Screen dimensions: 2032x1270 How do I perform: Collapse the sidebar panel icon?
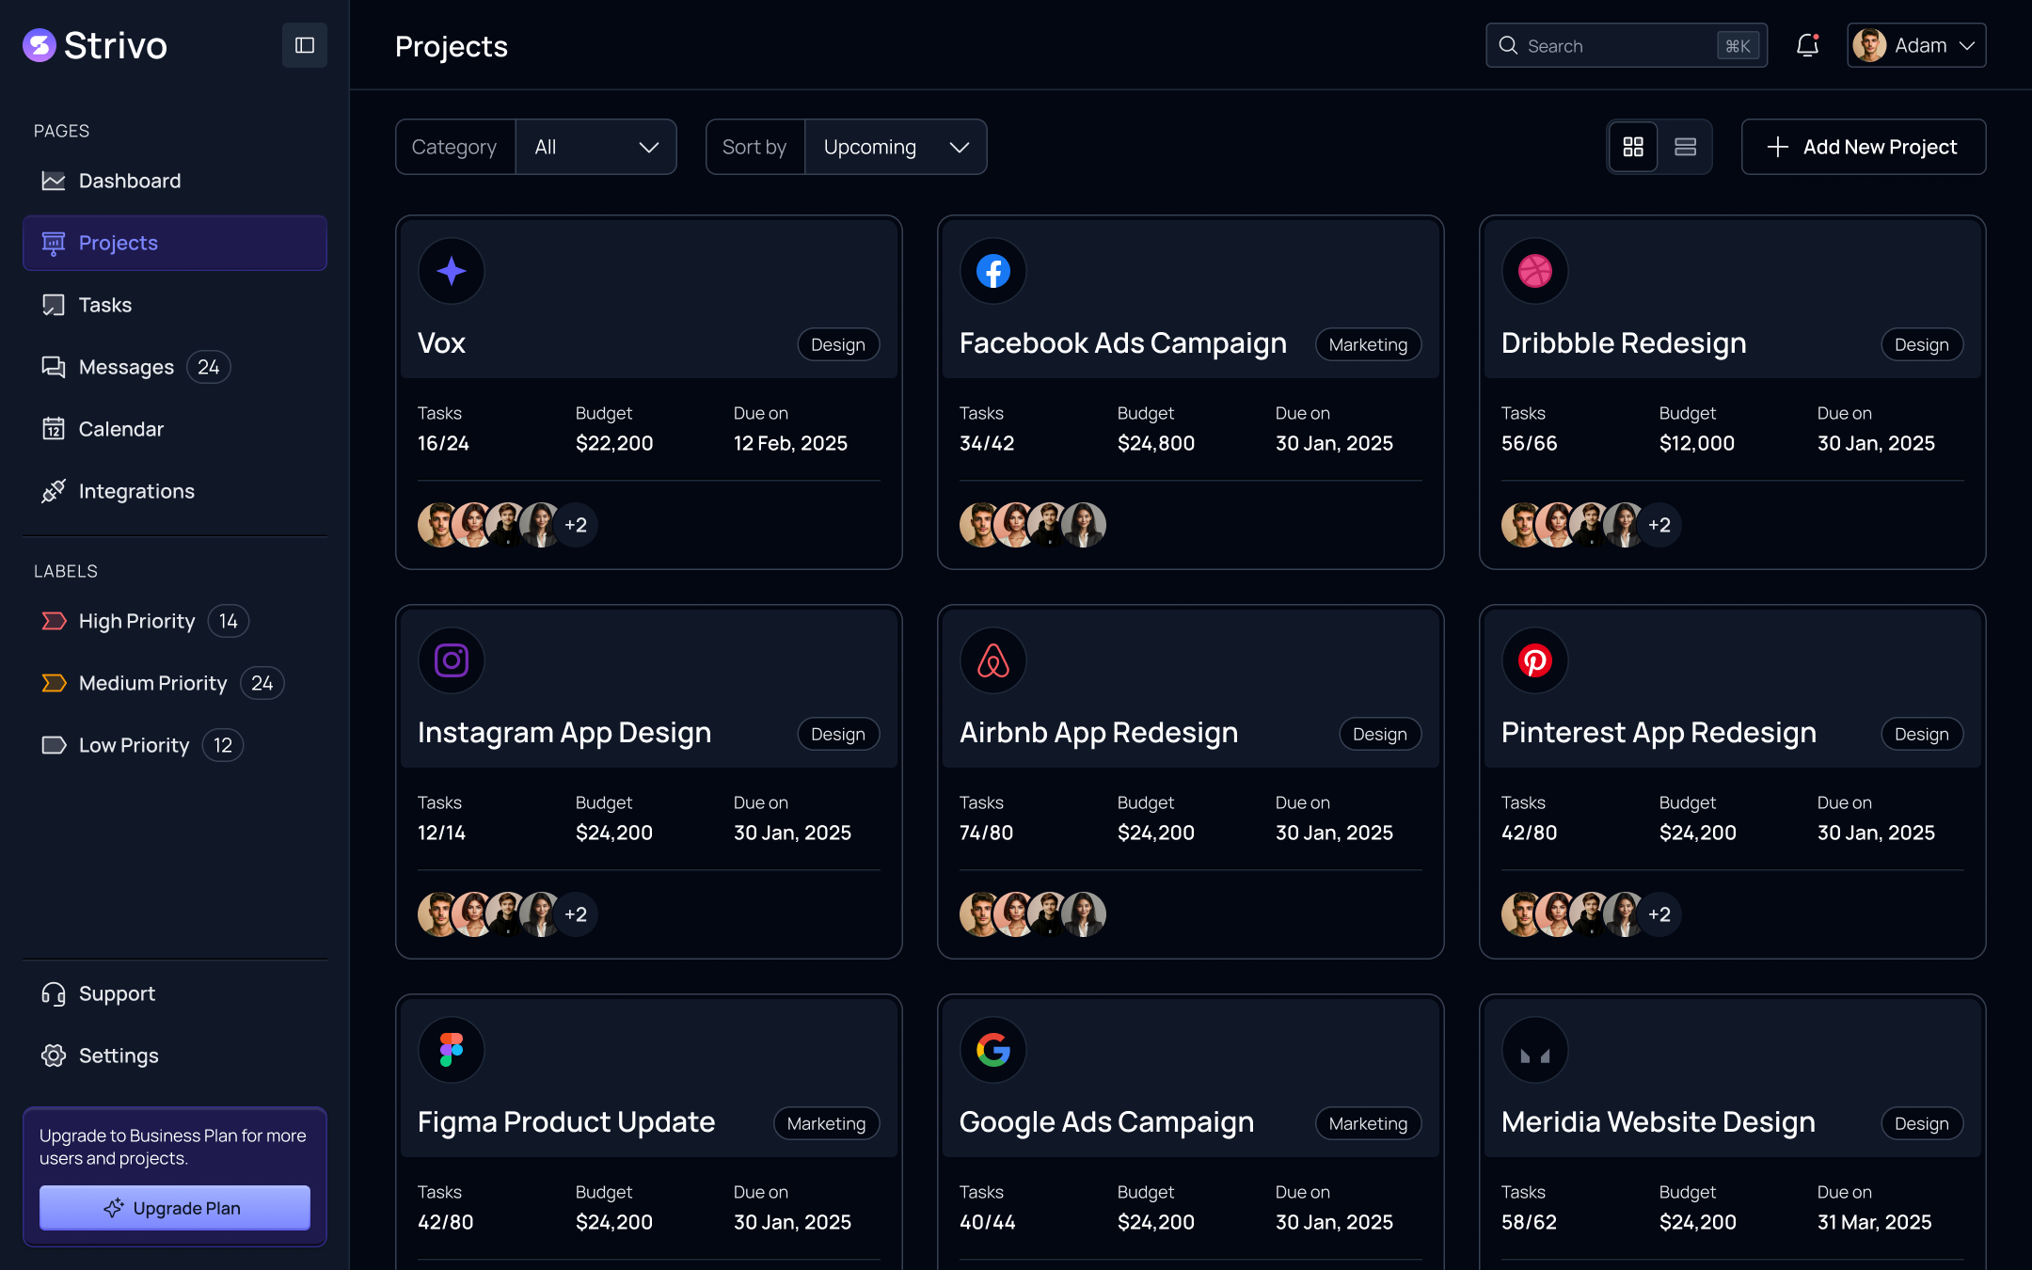coord(304,45)
